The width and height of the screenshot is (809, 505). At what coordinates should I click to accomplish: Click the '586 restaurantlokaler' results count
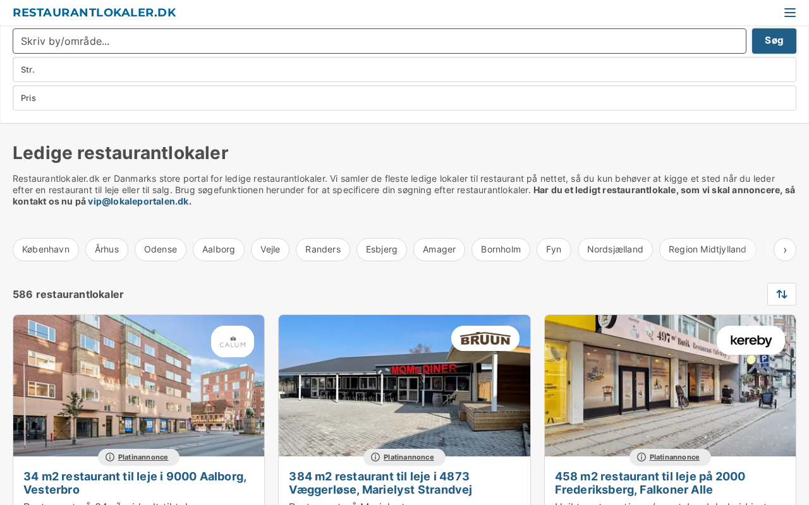click(x=68, y=294)
